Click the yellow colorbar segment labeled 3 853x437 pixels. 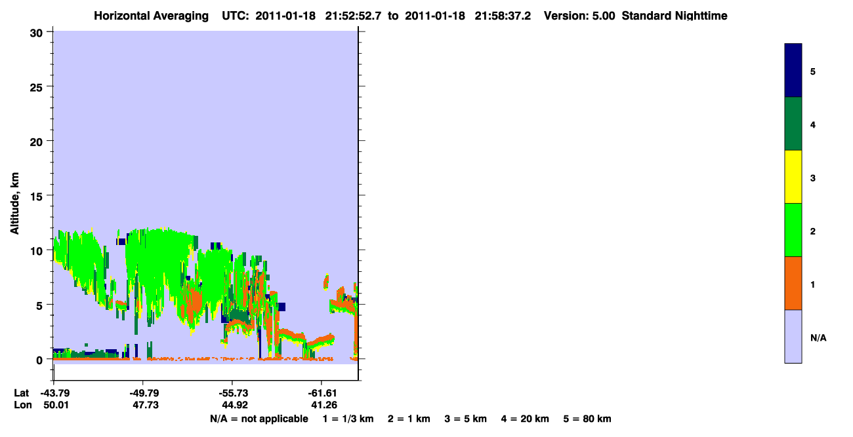click(x=793, y=177)
